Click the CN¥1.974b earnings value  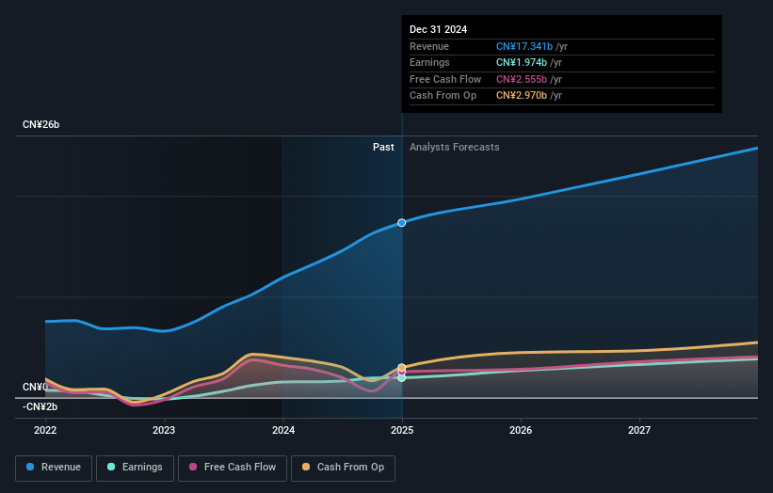521,62
